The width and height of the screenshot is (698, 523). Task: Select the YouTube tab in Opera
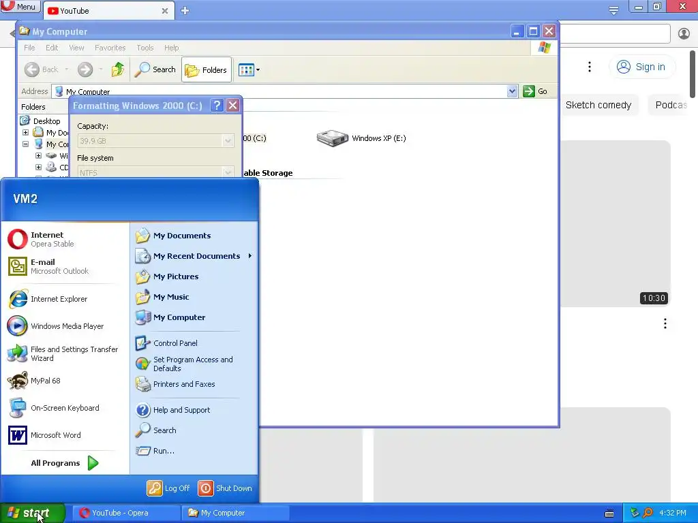[109, 11]
